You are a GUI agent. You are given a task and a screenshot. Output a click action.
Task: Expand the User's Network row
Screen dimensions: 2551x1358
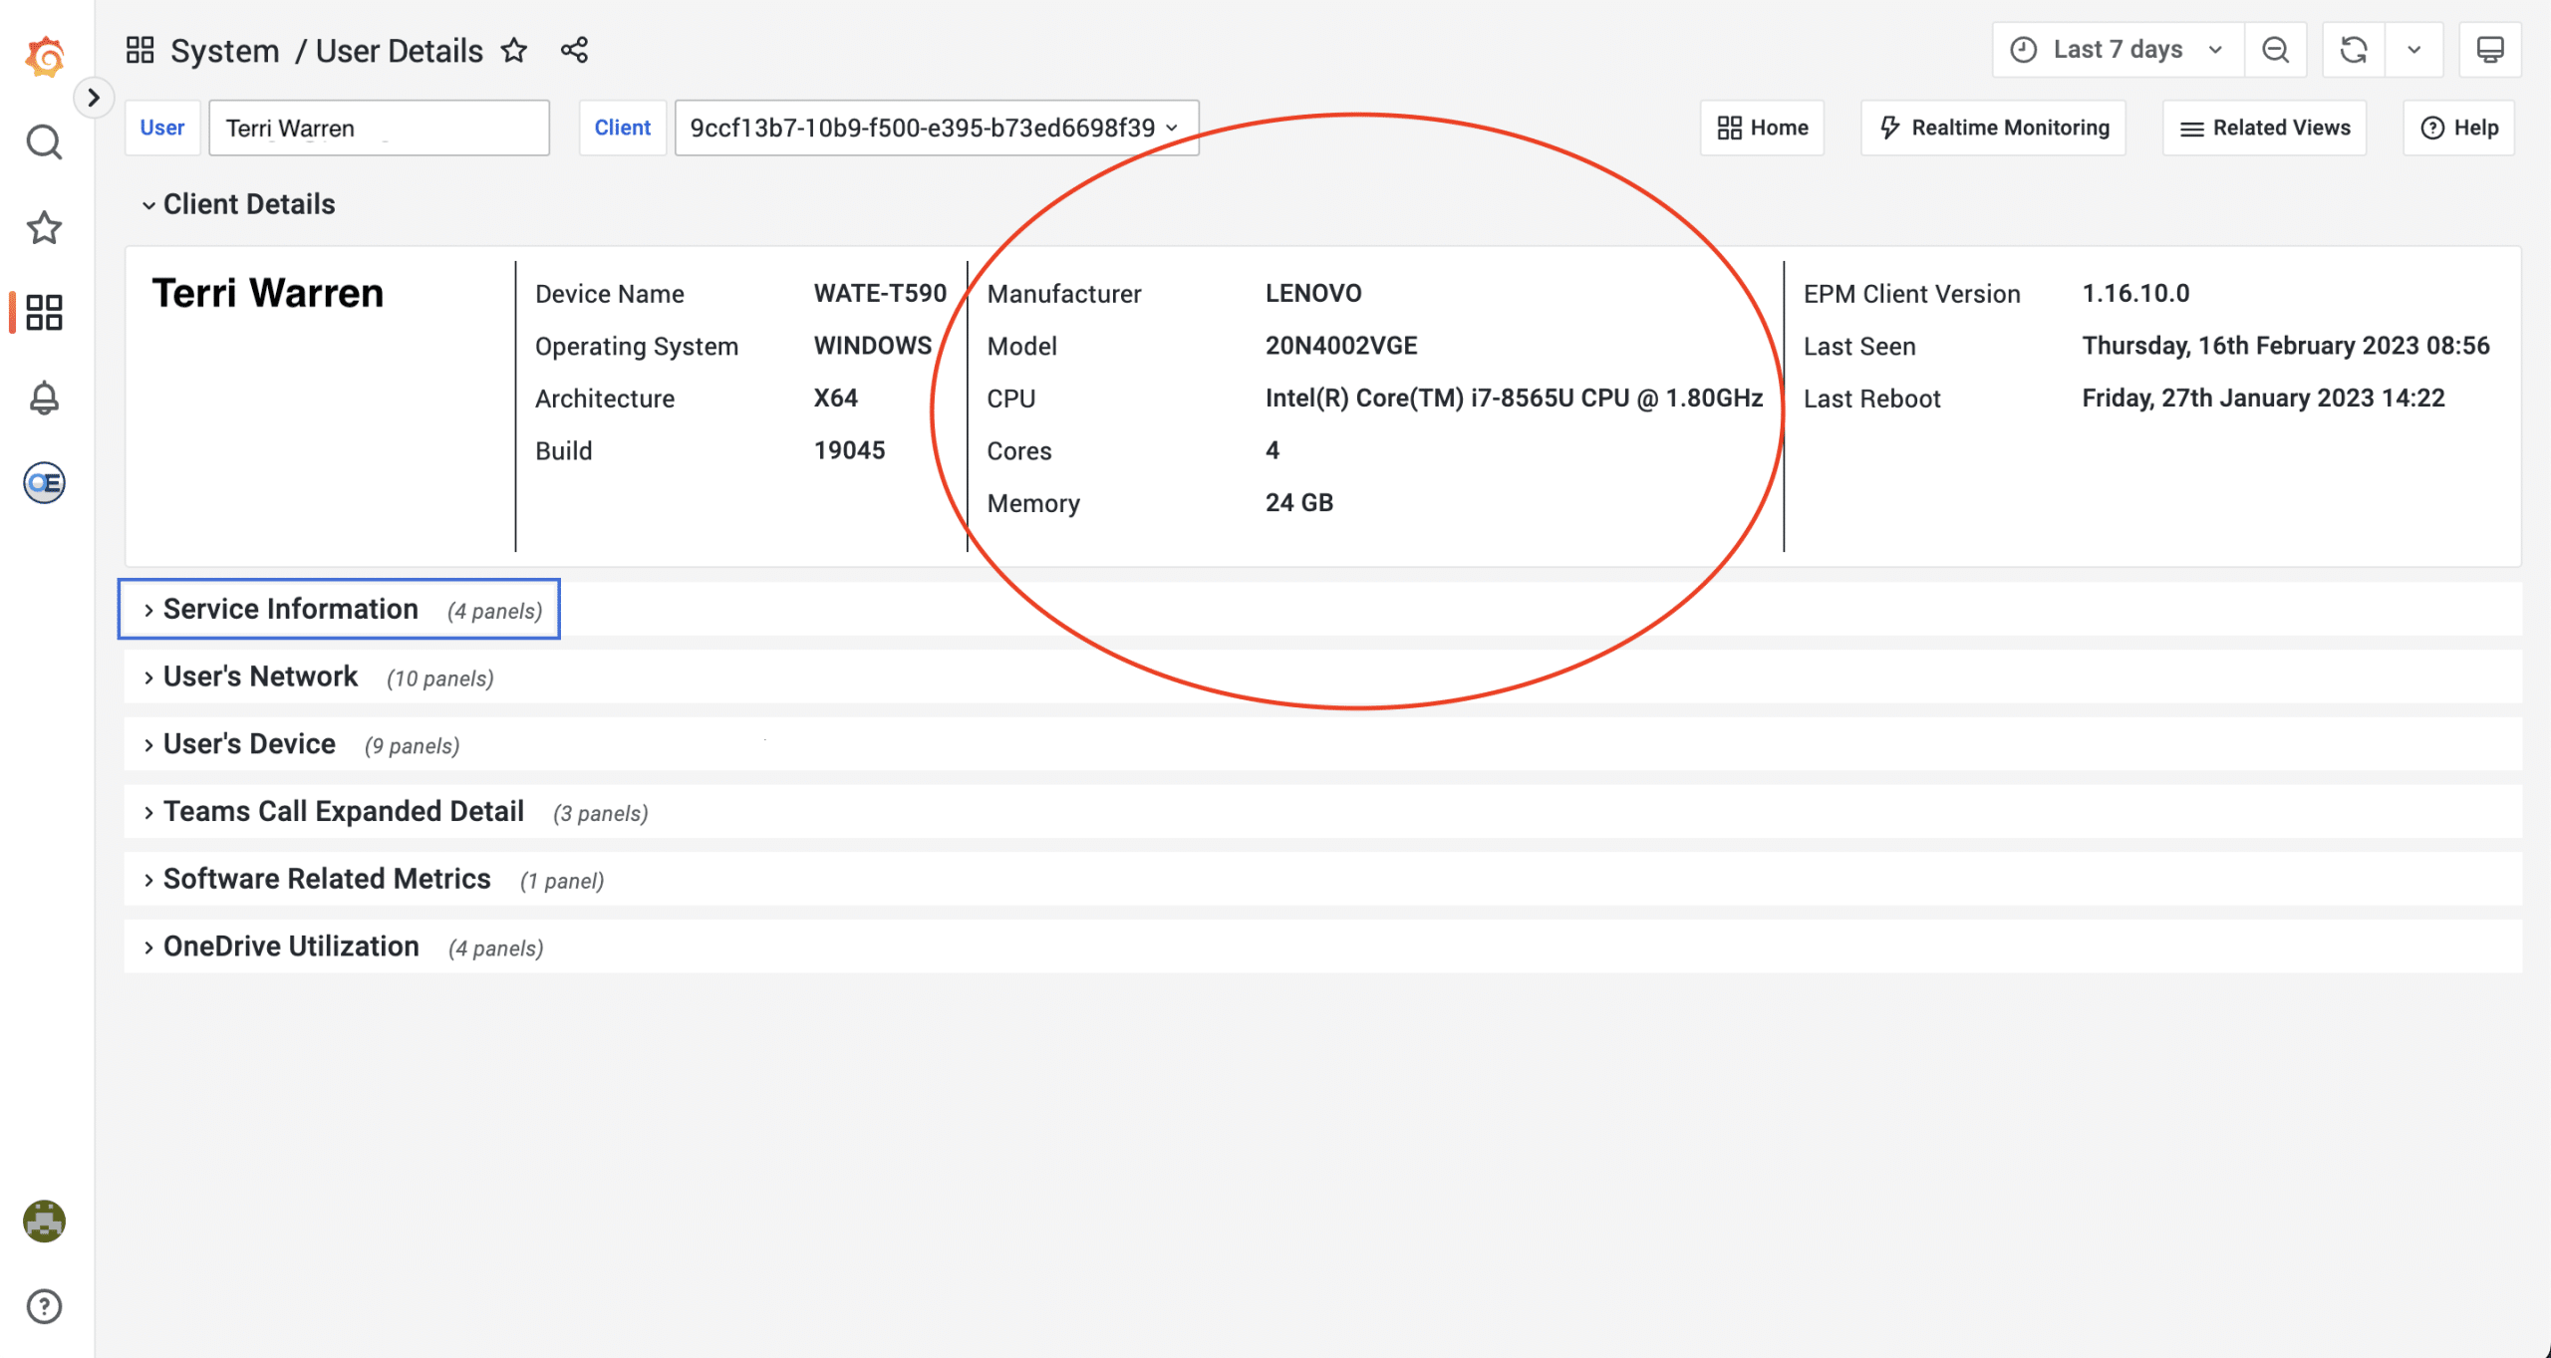click(260, 677)
